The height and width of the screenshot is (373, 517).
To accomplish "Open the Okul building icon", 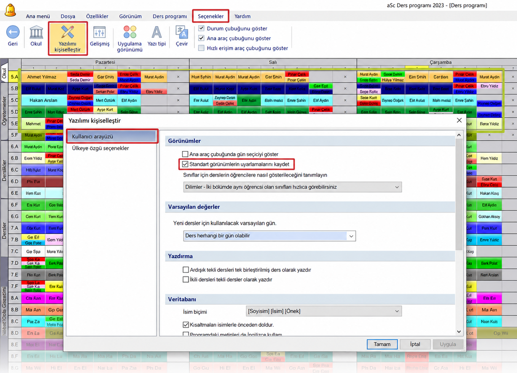I will click(x=36, y=32).
